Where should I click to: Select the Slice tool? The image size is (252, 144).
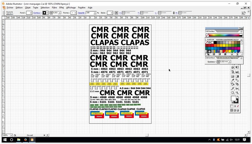point(232,89)
